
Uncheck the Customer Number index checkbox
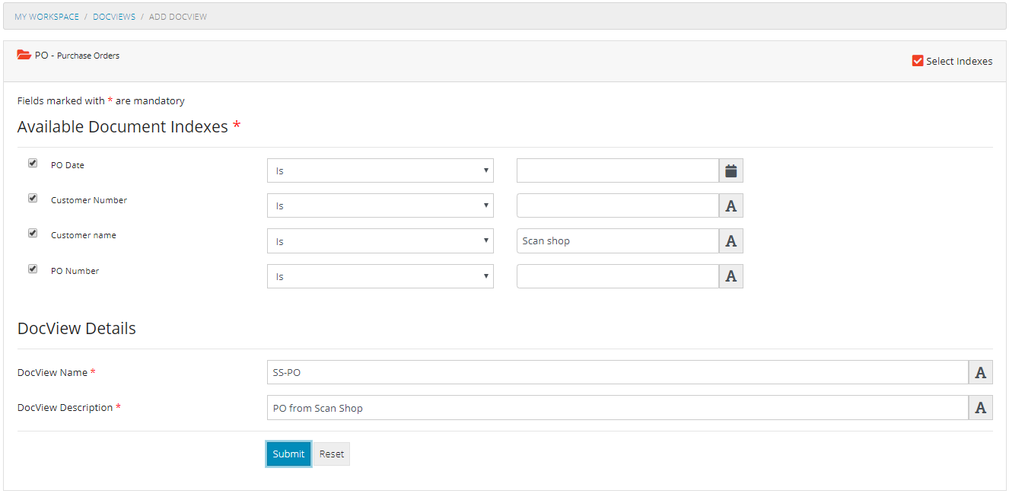coord(33,198)
